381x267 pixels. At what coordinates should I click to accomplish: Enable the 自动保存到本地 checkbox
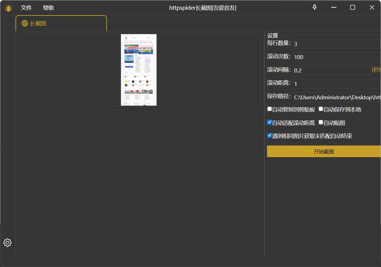pyautogui.click(x=321, y=109)
